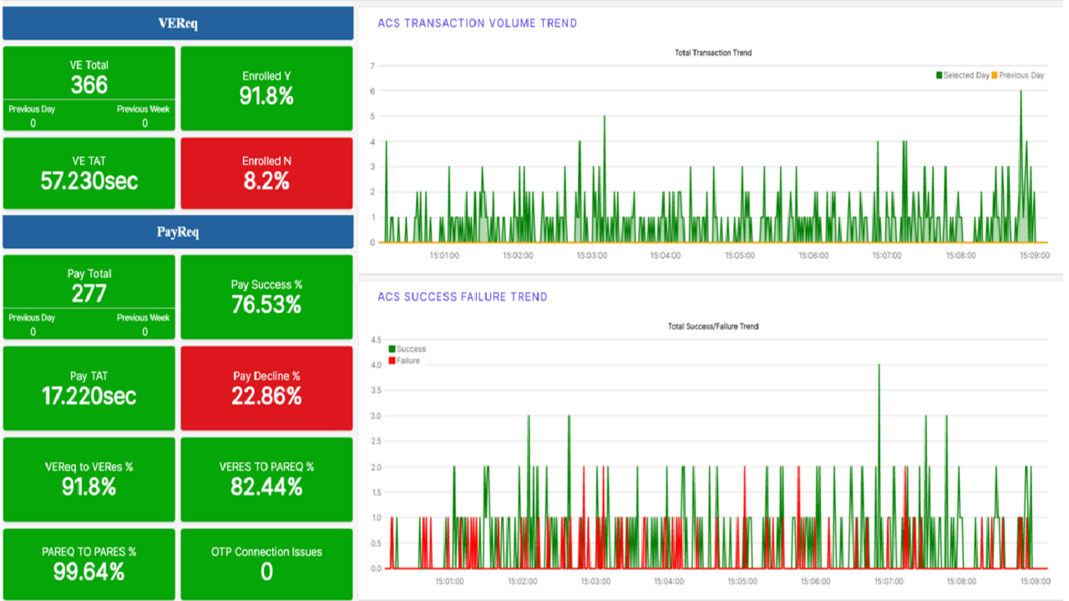Click the ACS Success Failure Trend heading

(462, 296)
